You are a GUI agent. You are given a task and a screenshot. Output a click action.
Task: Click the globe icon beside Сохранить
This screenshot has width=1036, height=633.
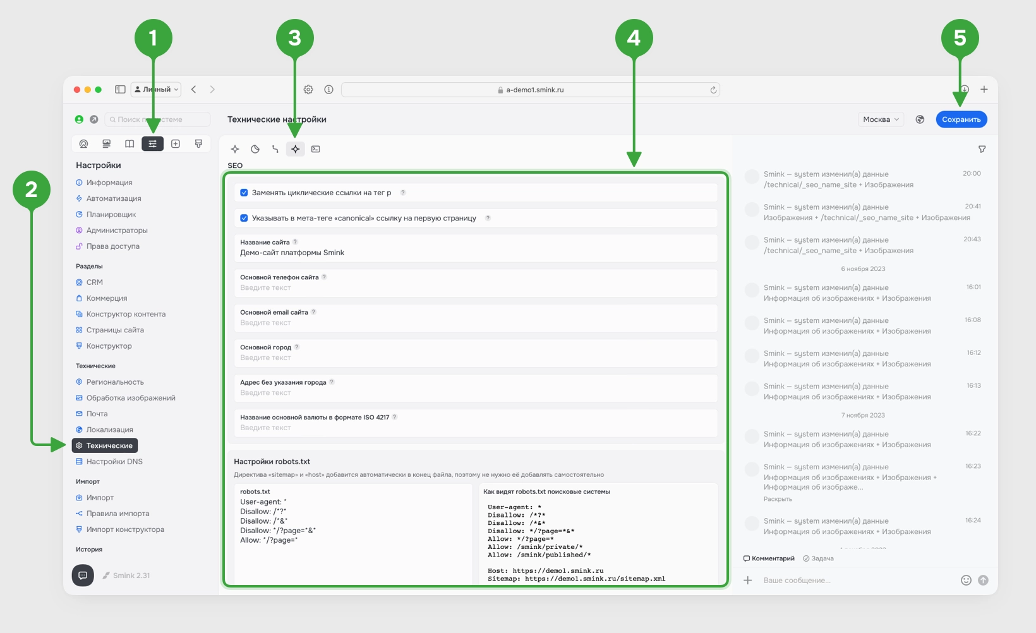pos(920,119)
